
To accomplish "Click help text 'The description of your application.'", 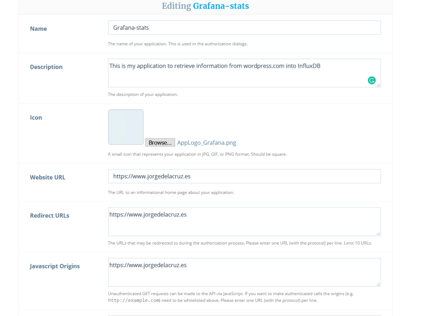I will [x=143, y=95].
